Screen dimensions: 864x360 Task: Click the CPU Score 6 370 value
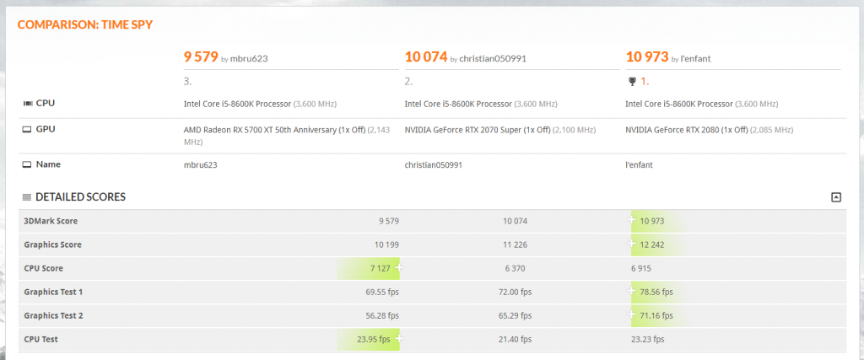(x=515, y=269)
